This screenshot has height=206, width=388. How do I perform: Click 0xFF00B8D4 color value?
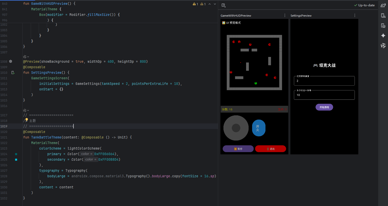click(108, 159)
